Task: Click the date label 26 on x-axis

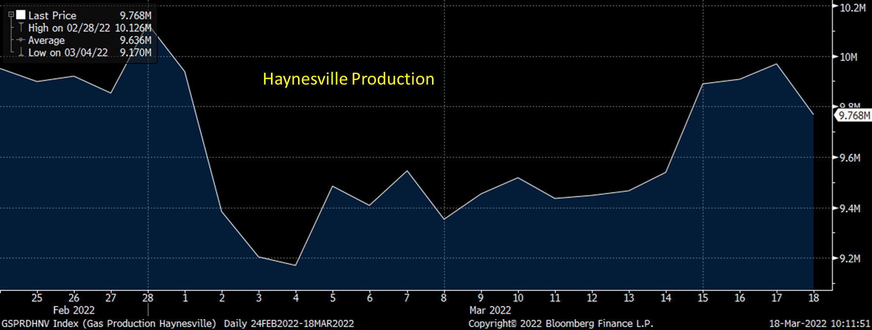Action: coord(74,298)
